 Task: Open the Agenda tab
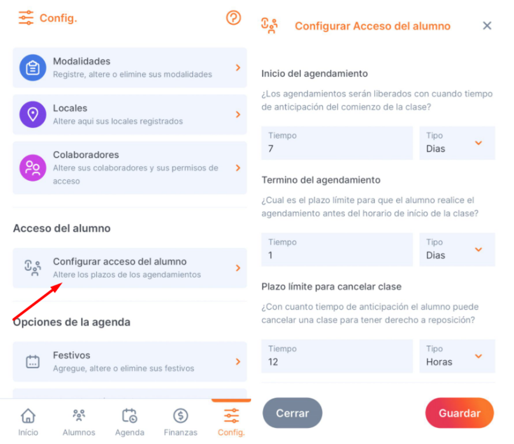pyautogui.click(x=129, y=422)
